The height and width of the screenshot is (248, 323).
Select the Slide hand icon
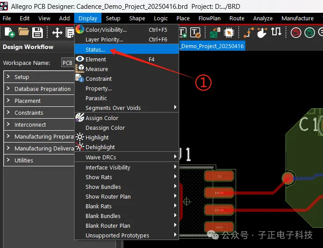coord(262,33)
